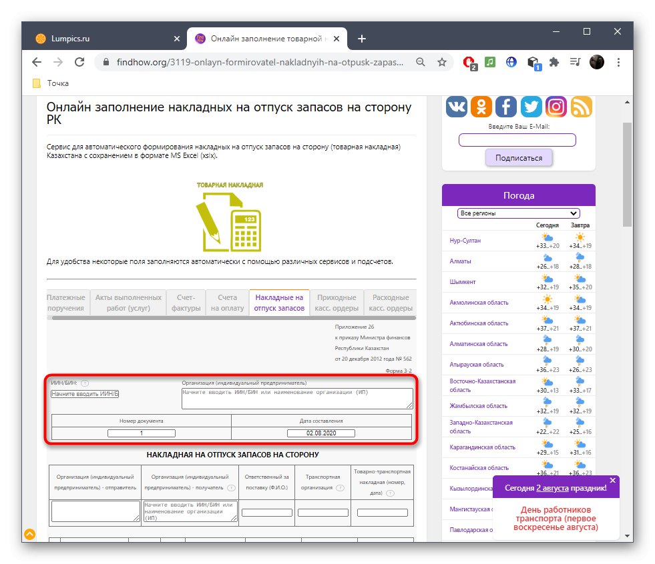Open the Twitter profile icon

pyautogui.click(x=530, y=106)
